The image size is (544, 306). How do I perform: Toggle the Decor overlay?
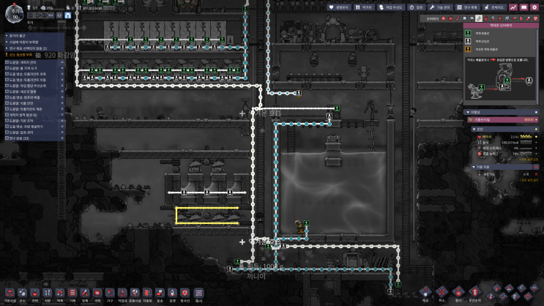pyautogui.click(x=493, y=18)
